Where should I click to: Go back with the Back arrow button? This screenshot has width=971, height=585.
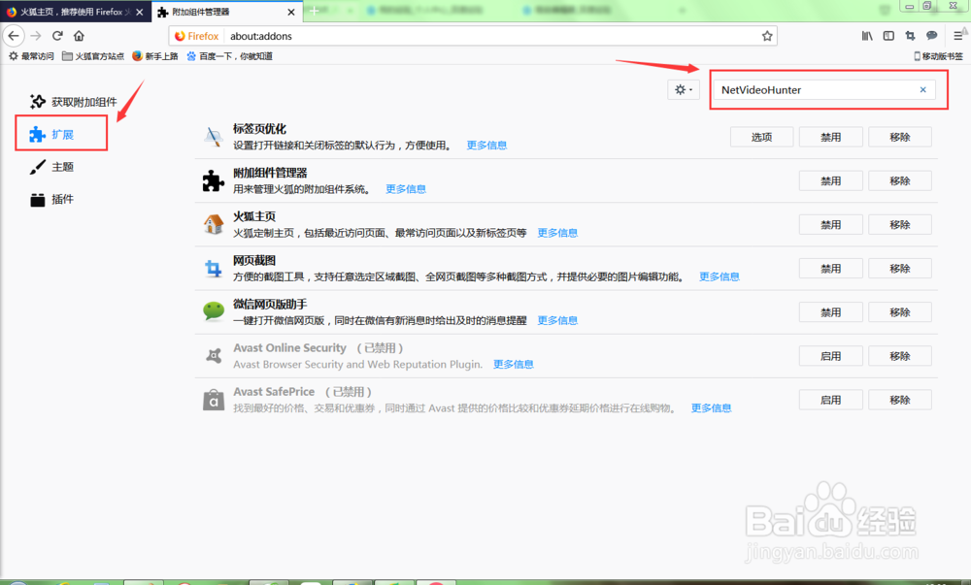pos(14,36)
